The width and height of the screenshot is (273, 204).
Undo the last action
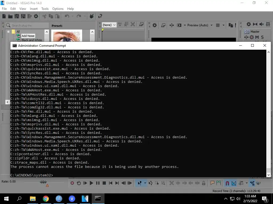[67, 16]
